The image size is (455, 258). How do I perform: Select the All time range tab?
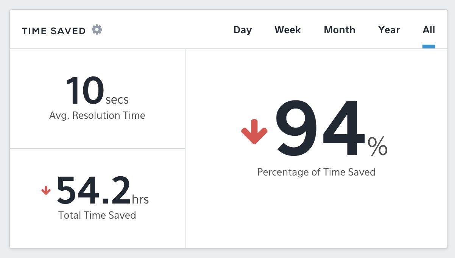pos(429,30)
